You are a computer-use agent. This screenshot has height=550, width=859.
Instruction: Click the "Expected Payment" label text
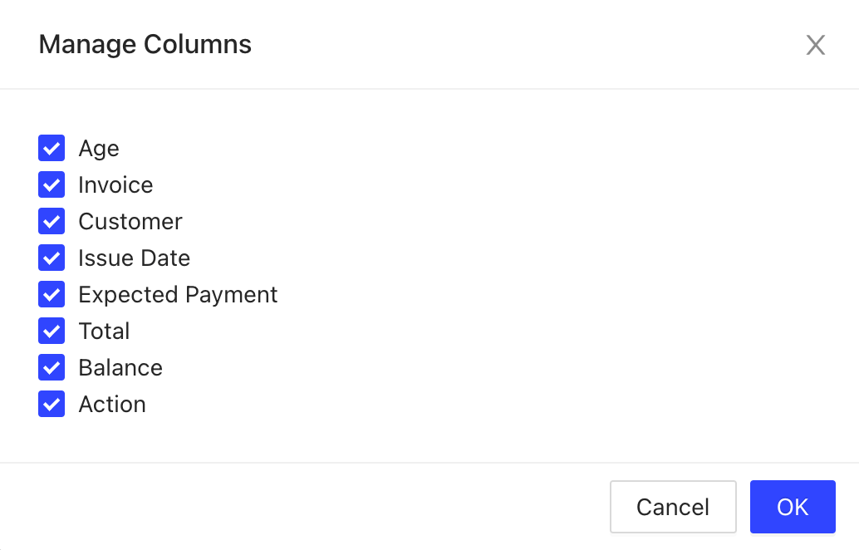tap(178, 295)
